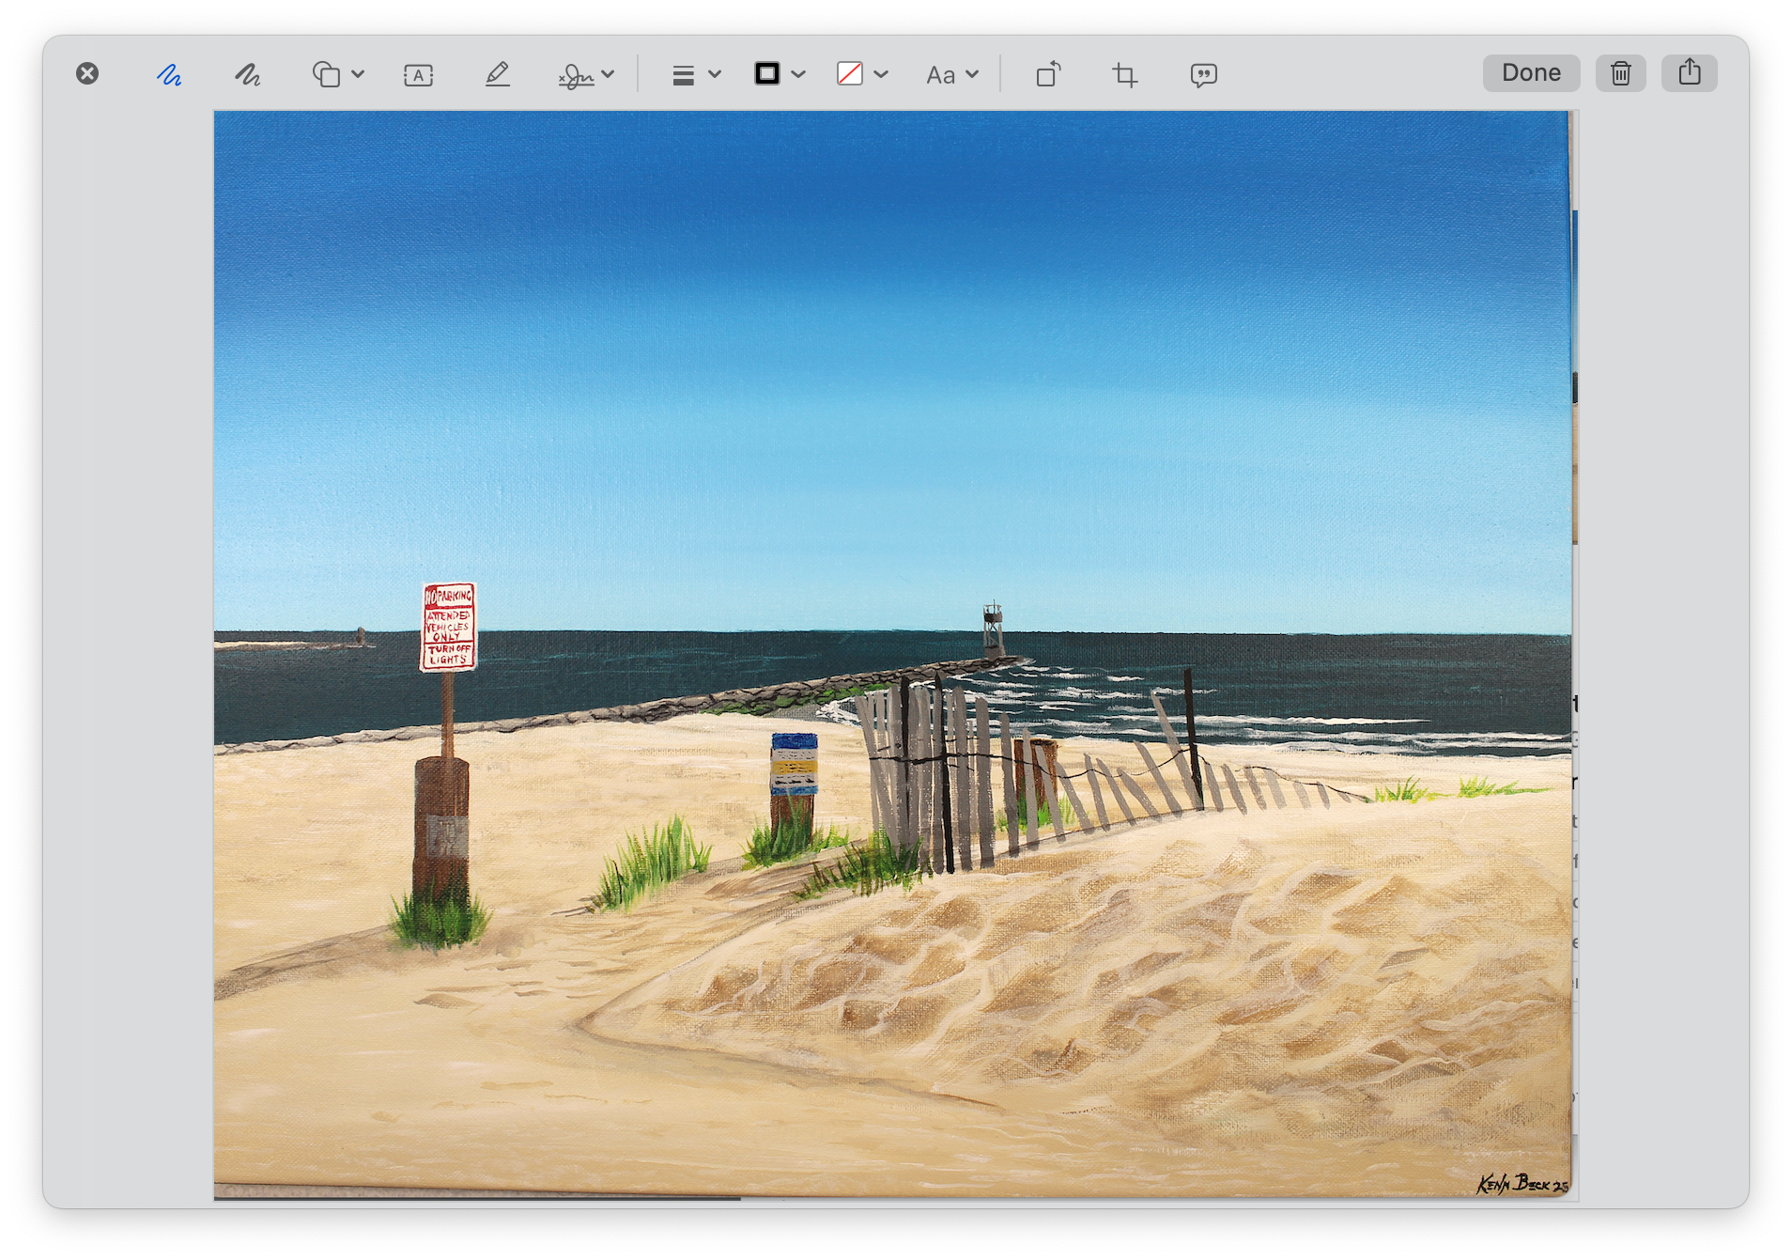
Task: Select the Highlight pen tool
Action: 498,74
